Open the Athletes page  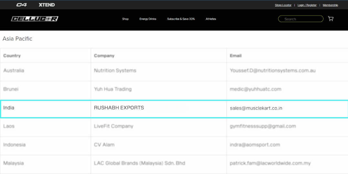(211, 19)
